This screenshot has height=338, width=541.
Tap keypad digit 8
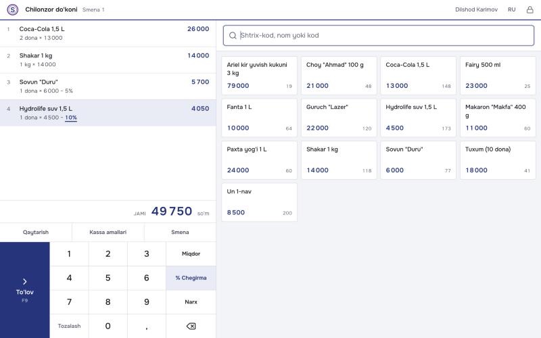[x=108, y=302]
